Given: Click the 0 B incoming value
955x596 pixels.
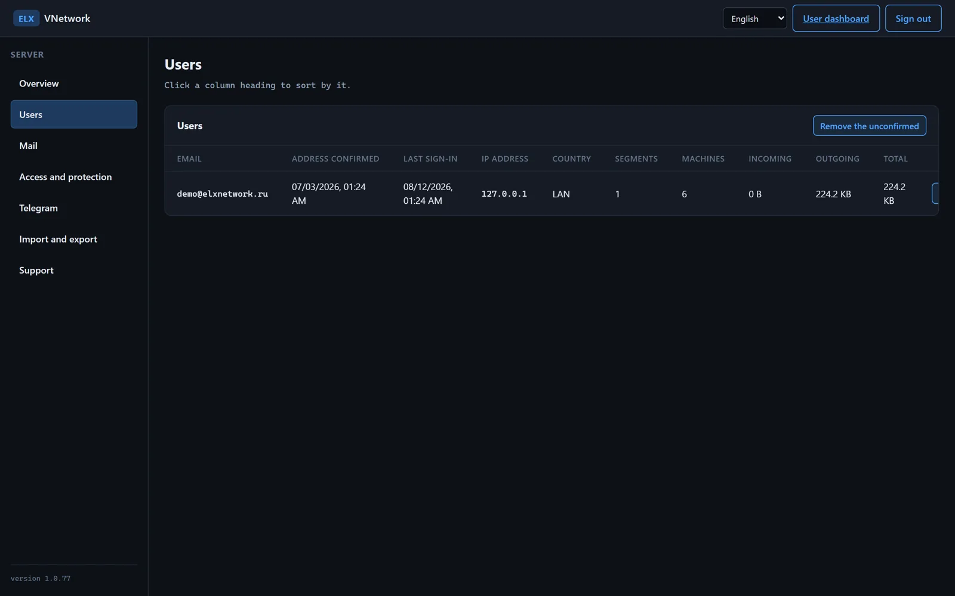Looking at the screenshot, I should coord(755,194).
